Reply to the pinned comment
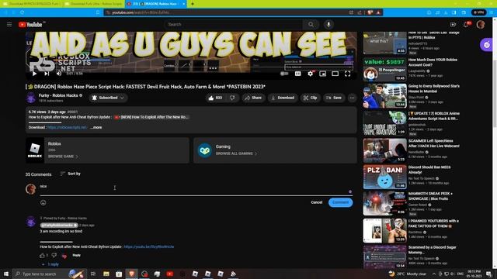 [x=76, y=255]
